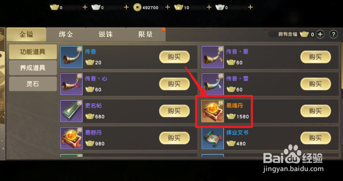The image size is (343, 181).
Task: Select the 养成道具 category
Action: click(x=33, y=68)
